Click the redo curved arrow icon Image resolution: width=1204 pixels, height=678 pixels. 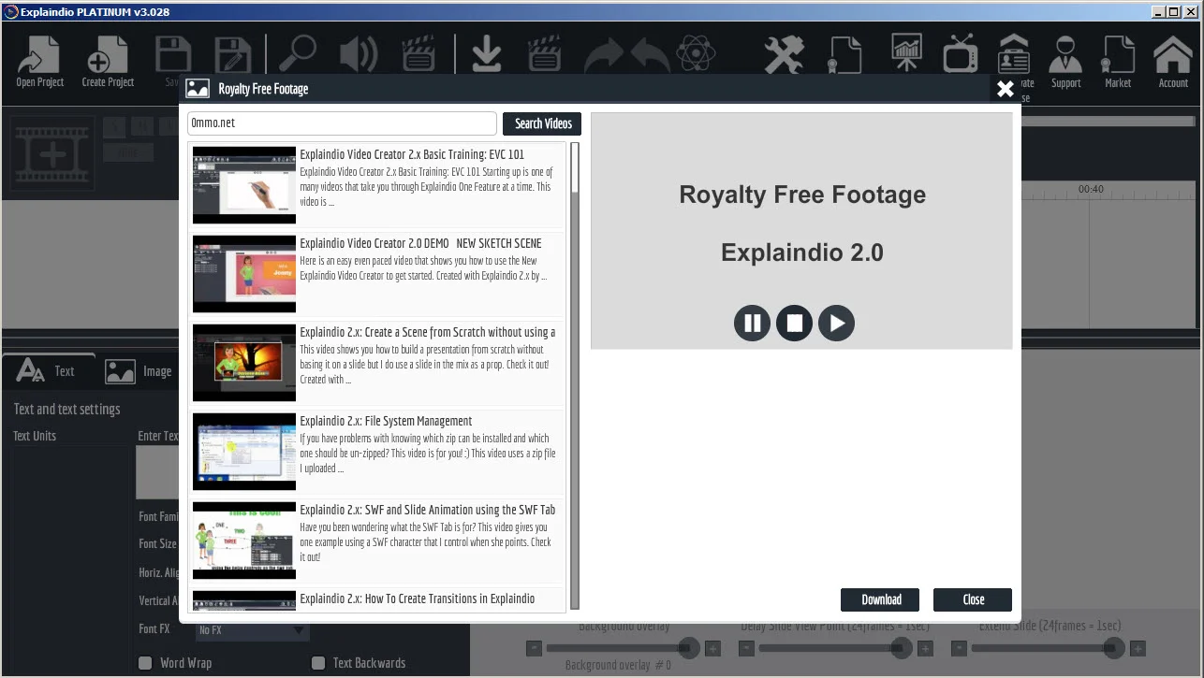[x=604, y=56]
